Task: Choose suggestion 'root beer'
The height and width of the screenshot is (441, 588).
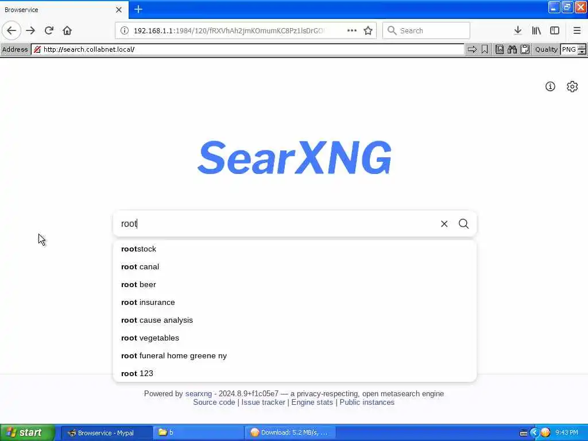Action: tap(295, 285)
